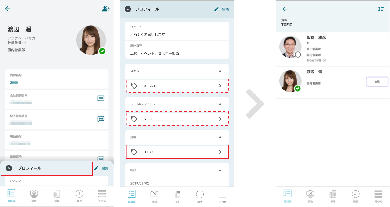
Task: Tap the add-contact icon on the left screen
Action: [x=106, y=9]
